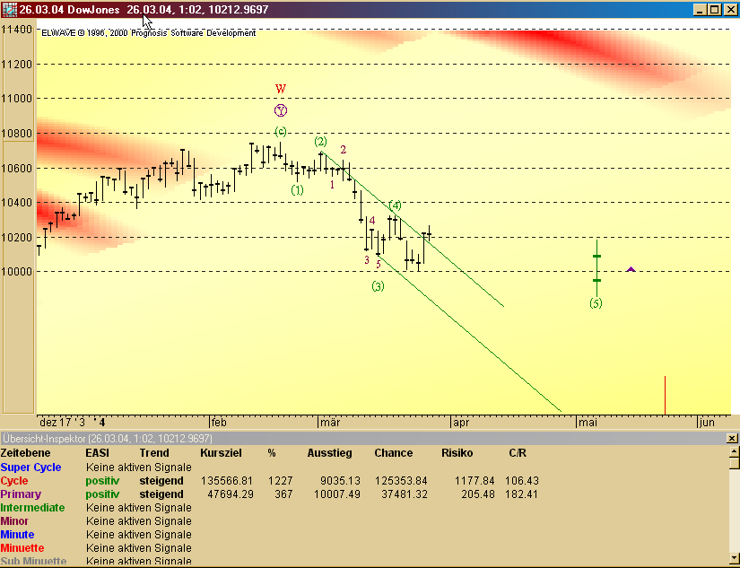Click the 11400 price axis label

(16, 30)
